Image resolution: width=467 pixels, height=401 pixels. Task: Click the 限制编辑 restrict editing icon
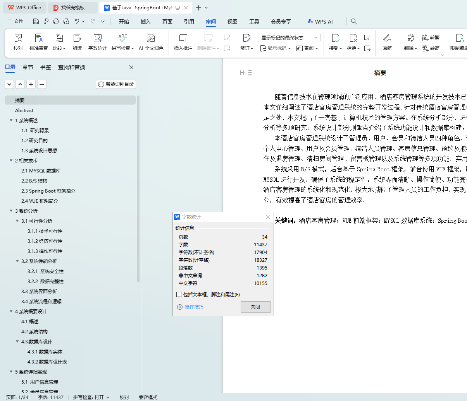pos(460,38)
